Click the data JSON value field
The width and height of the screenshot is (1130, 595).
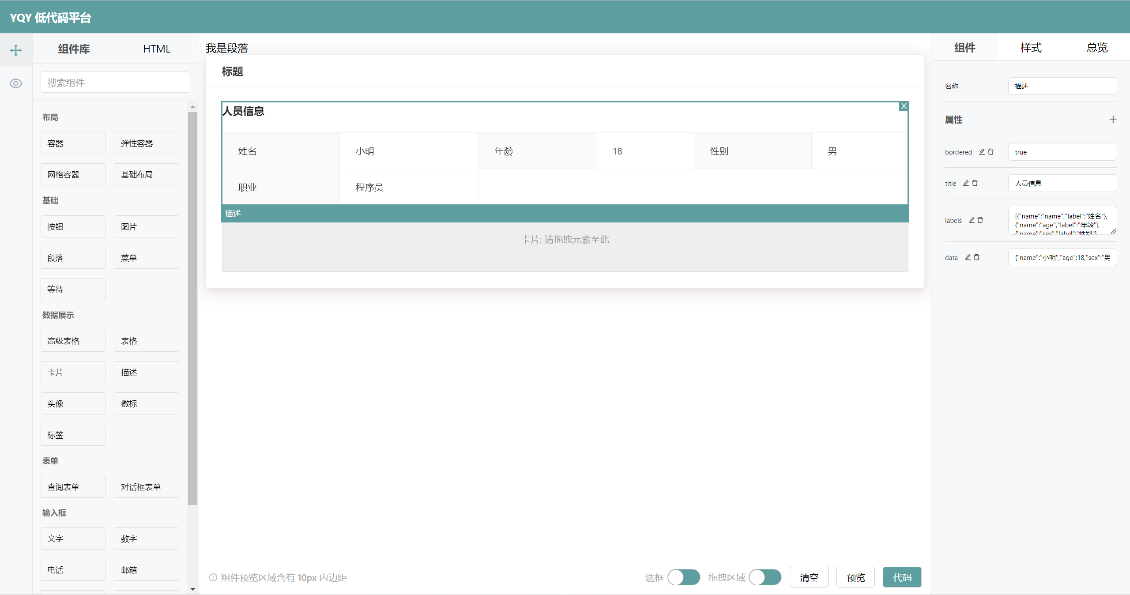(x=1062, y=258)
